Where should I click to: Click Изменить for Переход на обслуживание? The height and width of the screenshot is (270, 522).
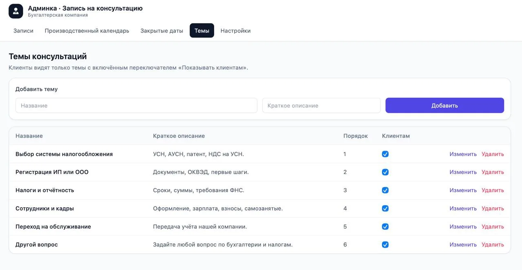click(x=463, y=226)
